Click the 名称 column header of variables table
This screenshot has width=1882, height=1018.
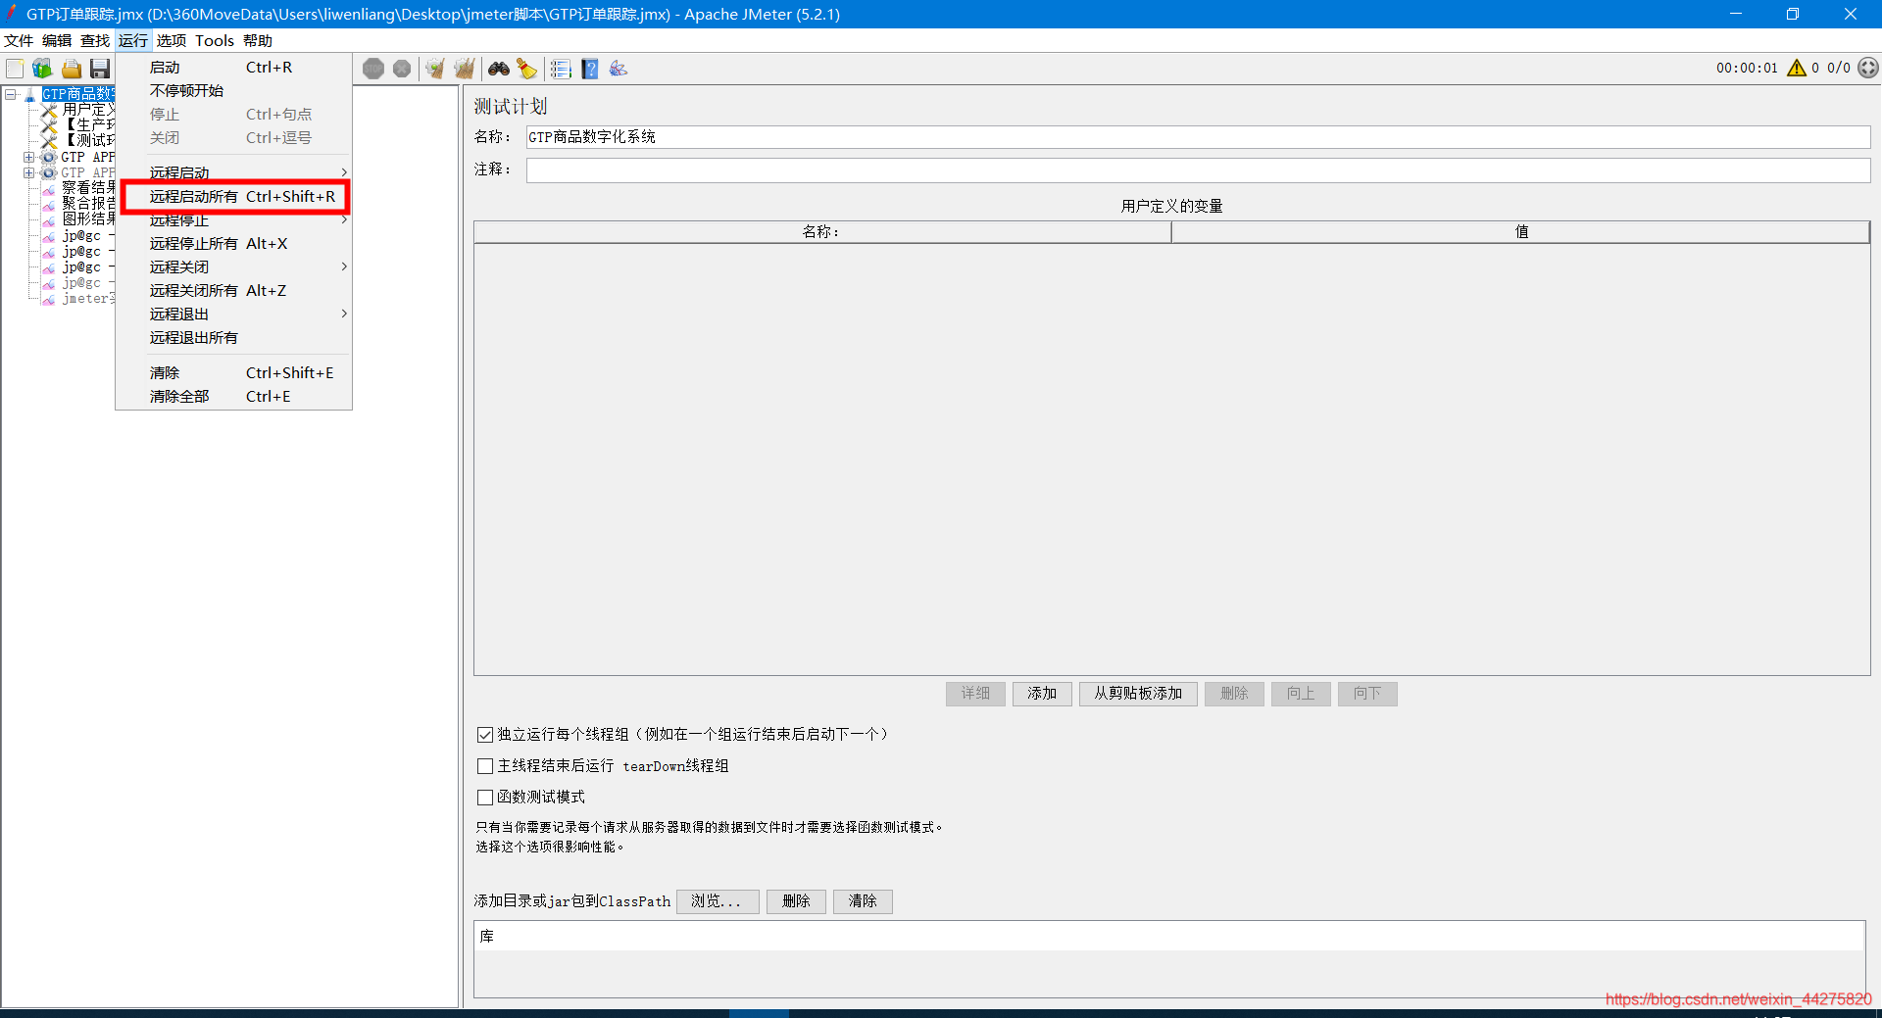point(822,232)
